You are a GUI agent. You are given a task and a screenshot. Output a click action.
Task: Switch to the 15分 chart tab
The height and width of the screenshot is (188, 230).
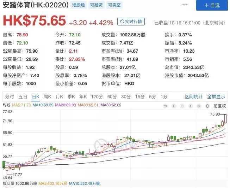coord(140,97)
